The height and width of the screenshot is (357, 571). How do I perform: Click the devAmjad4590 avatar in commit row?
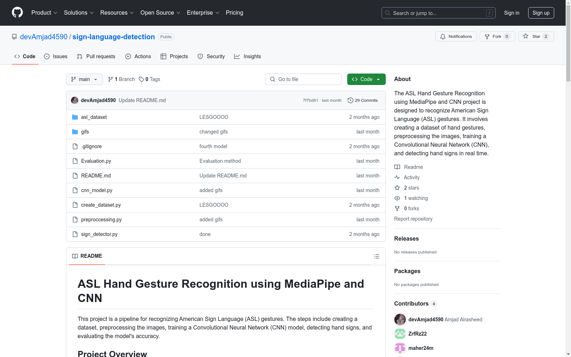pos(75,100)
